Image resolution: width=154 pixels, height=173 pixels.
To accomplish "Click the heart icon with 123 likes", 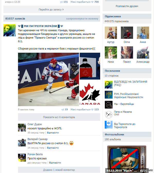I will click(x=92, y=110).
